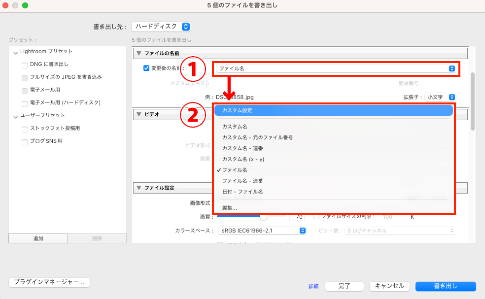This screenshot has width=485, height=299.
Task: Open the プラグインマネージャー dialog
Action: (x=49, y=282)
